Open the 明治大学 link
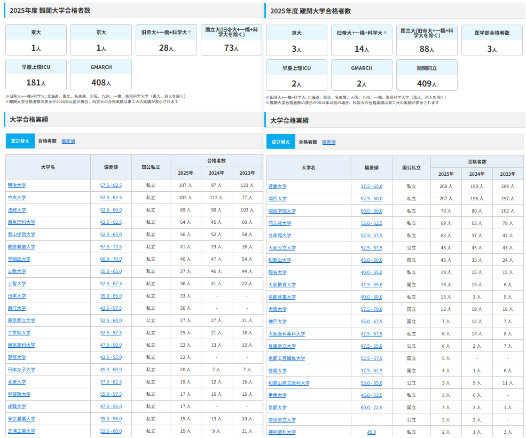 point(17,185)
